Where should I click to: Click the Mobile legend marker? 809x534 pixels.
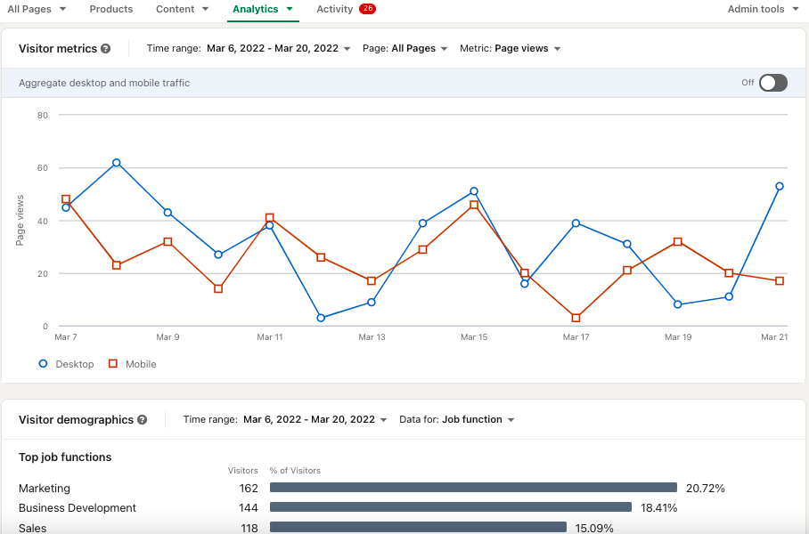pos(113,363)
